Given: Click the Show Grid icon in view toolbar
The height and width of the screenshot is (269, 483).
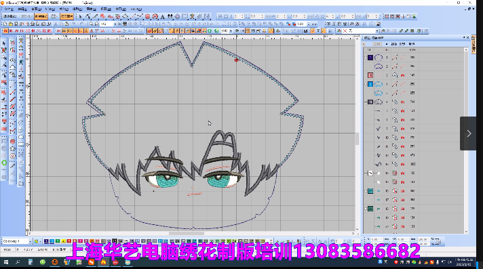Looking at the screenshot, I should pos(182,30).
